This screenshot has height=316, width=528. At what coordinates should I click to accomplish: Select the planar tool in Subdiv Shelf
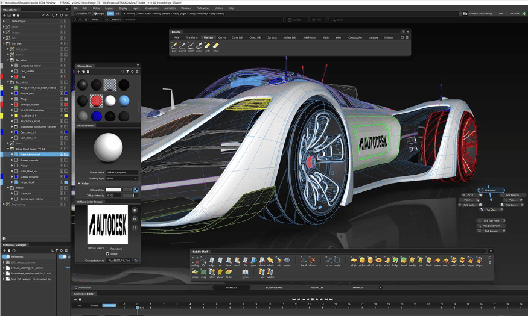click(220, 272)
